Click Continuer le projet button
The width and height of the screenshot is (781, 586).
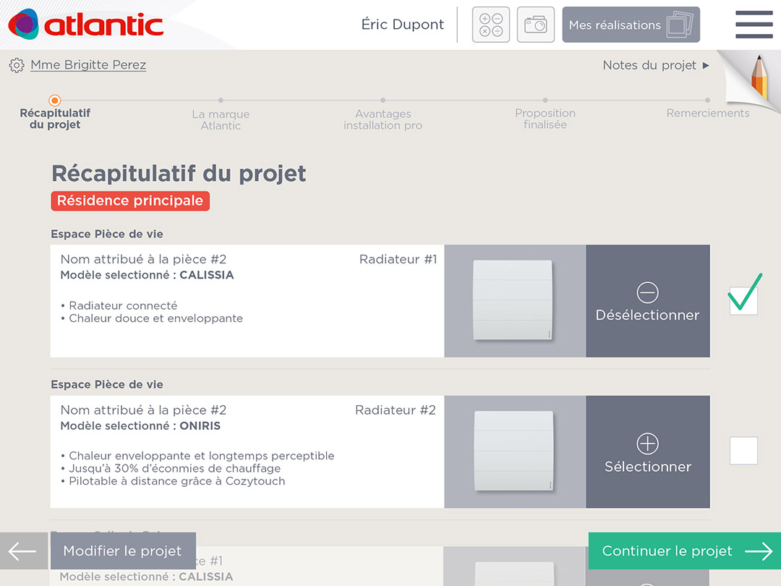[x=685, y=551]
